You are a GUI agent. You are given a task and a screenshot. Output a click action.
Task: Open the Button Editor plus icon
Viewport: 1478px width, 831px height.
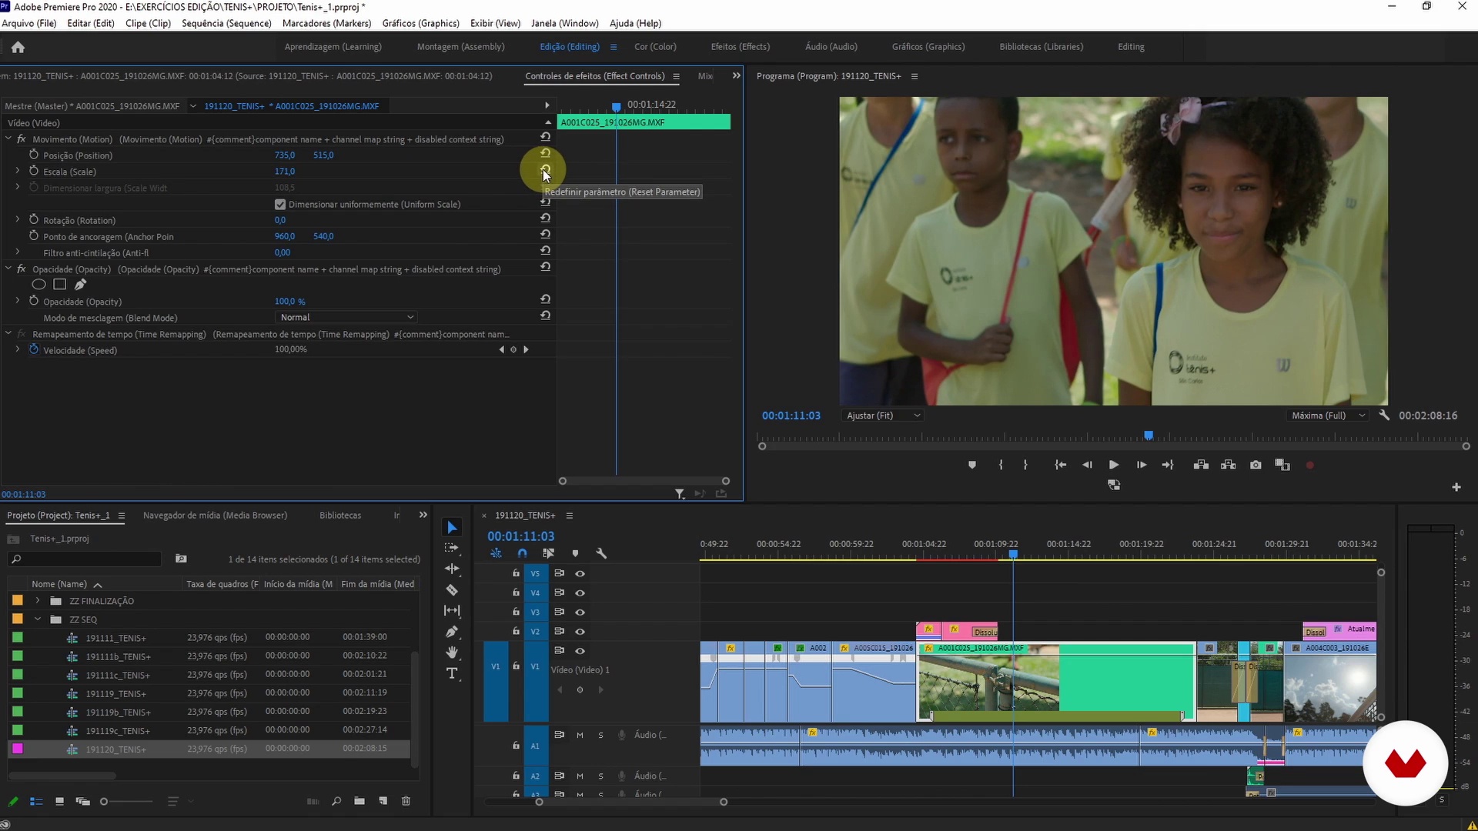point(1456,487)
